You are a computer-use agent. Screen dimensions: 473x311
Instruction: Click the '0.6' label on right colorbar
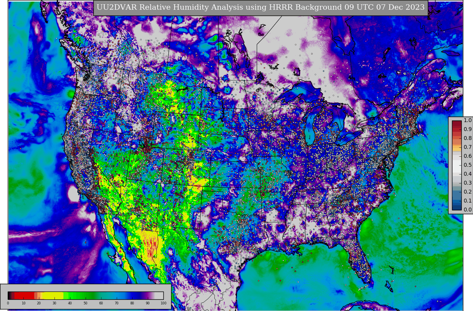tap(468, 156)
